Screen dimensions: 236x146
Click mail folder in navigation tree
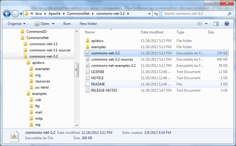coord(36,112)
